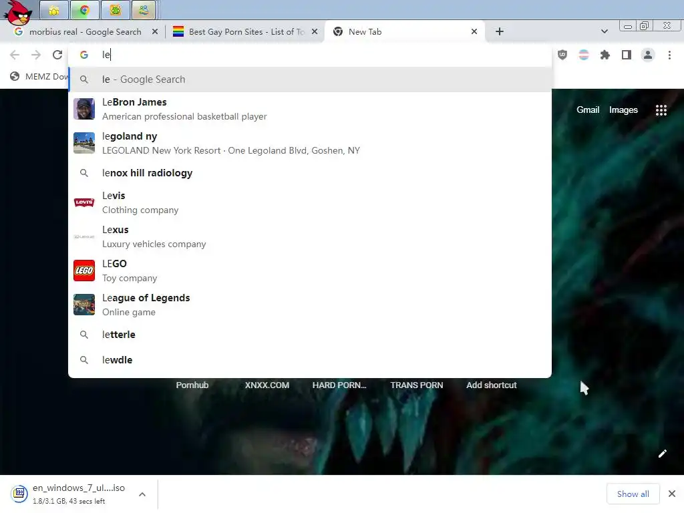
Task: Click Show all downloads
Action: pyautogui.click(x=633, y=494)
